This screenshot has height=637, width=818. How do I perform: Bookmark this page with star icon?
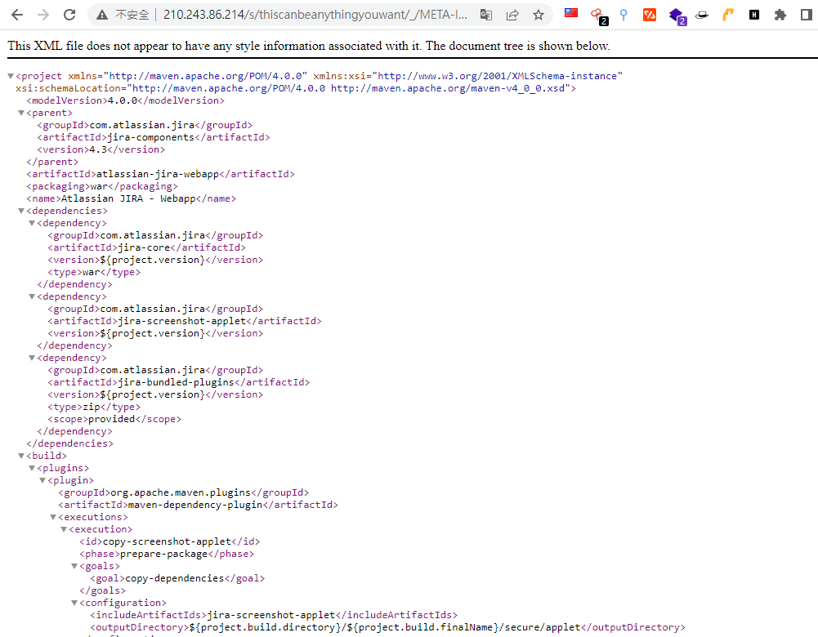(x=539, y=16)
